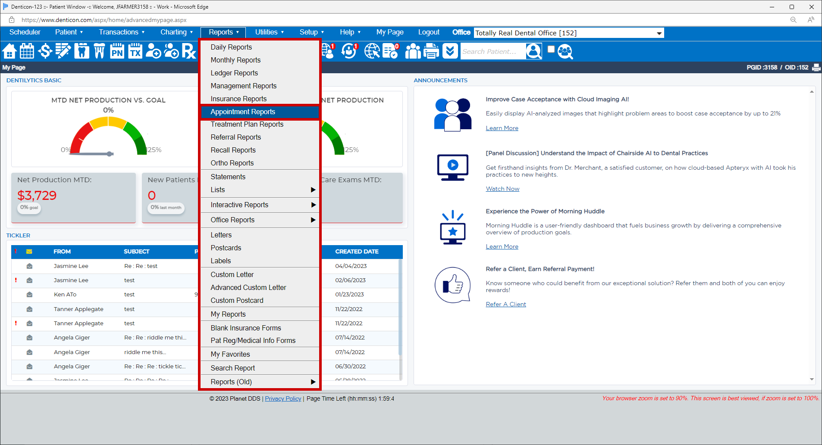Viewport: 822px width, 445px height.
Task: Open the Home icon in the toolbar
Action: [x=9, y=51]
